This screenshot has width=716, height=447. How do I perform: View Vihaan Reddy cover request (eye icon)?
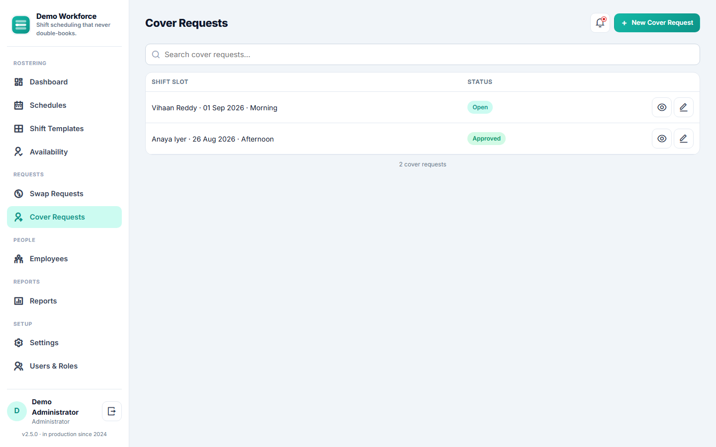(662, 107)
